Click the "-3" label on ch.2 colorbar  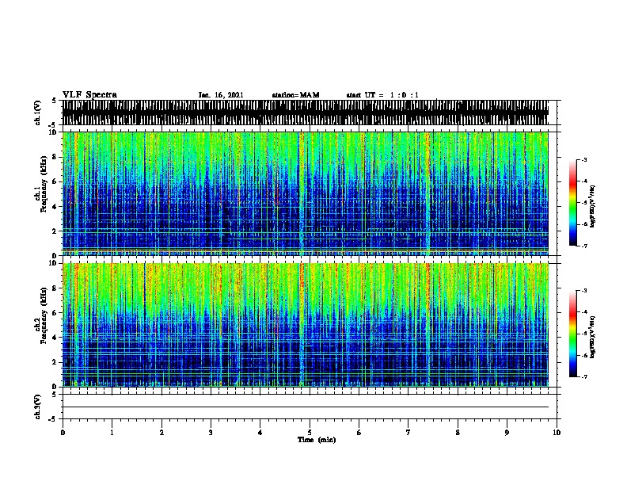583,291
